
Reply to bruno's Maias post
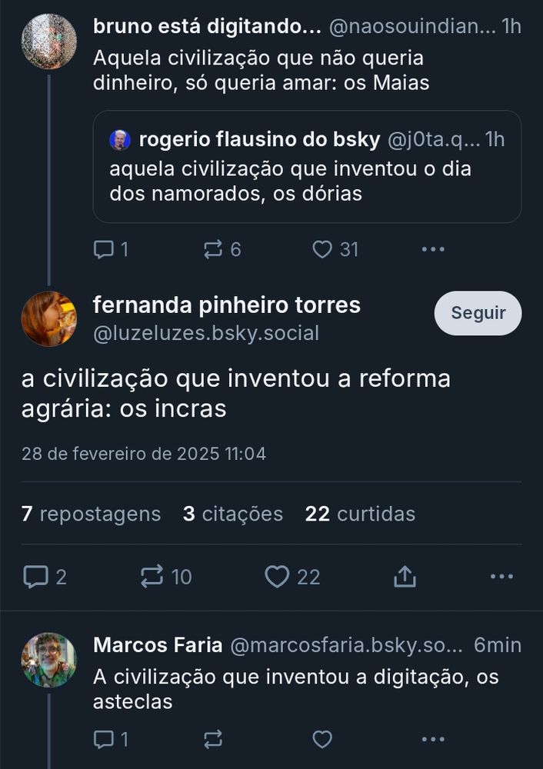[111, 249]
